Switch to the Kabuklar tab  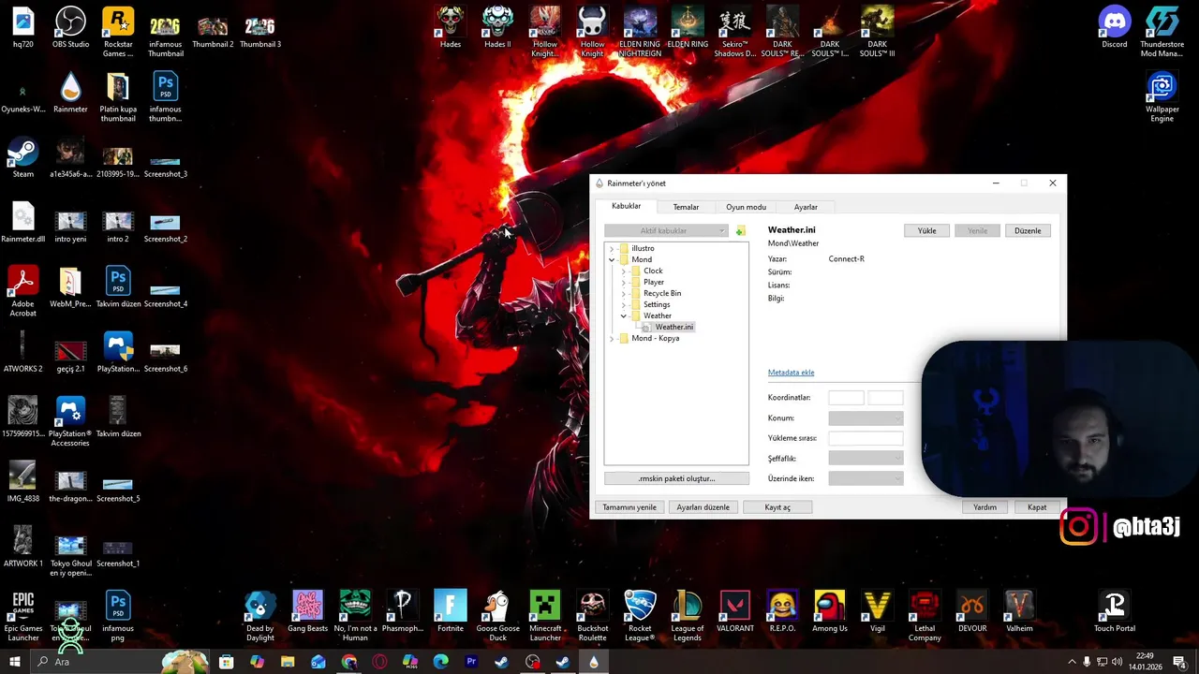(x=627, y=206)
